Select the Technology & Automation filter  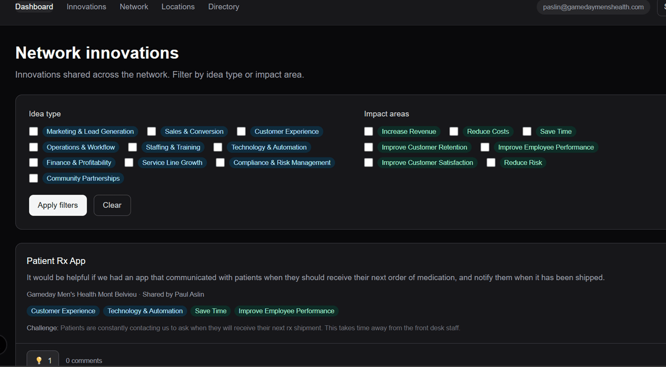218,147
